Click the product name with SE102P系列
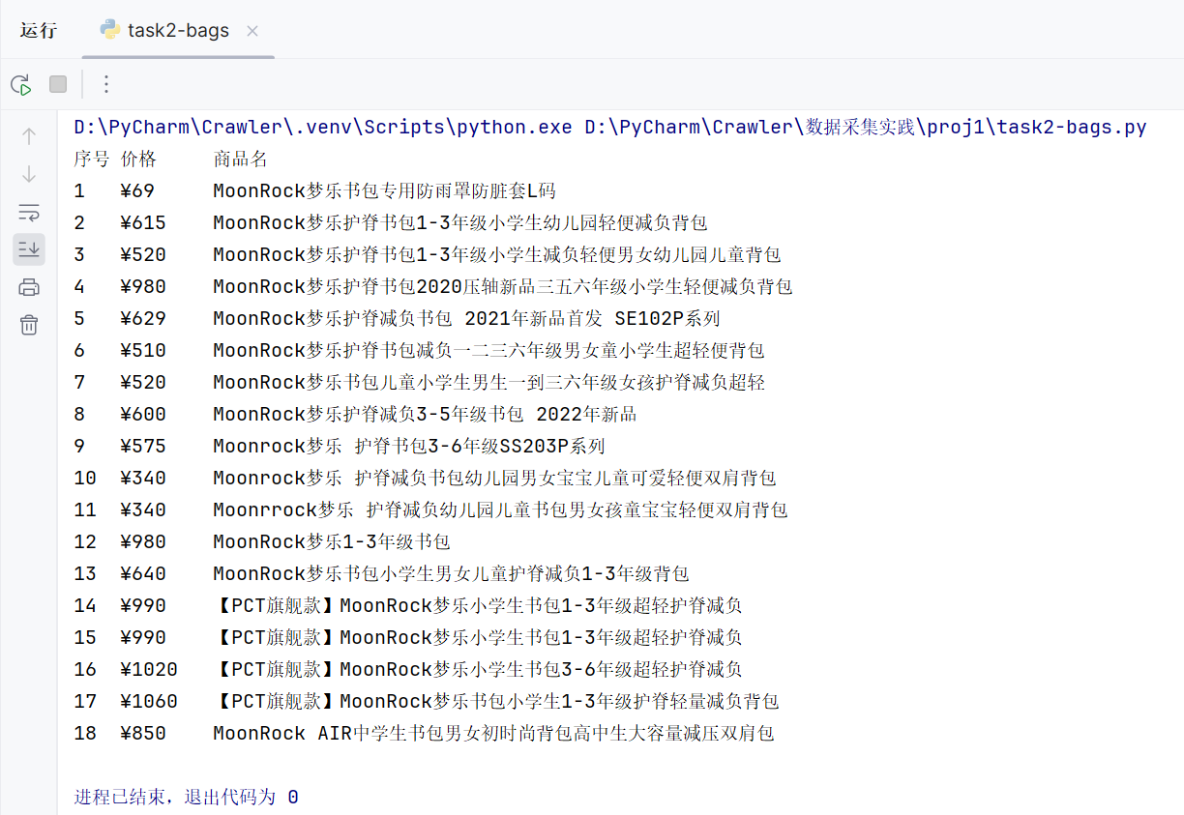This screenshot has width=1184, height=815. pyautogui.click(x=466, y=318)
